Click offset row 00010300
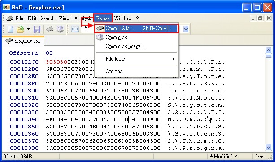Image resolution: width=275 pixels, height=162 pixels. coord(24,91)
